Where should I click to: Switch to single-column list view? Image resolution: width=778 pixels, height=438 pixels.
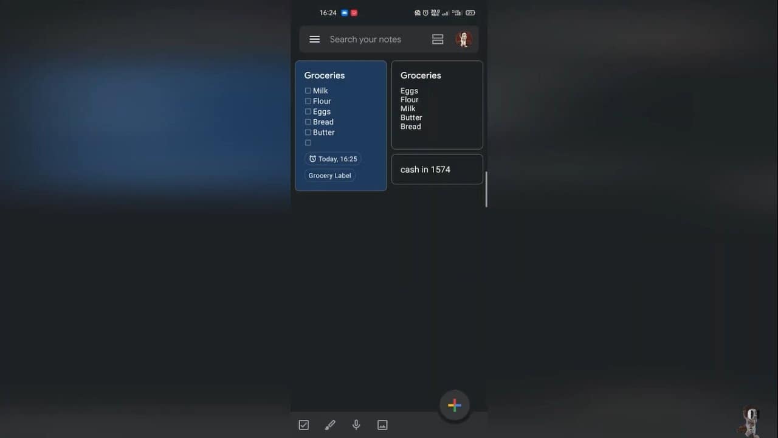click(438, 40)
